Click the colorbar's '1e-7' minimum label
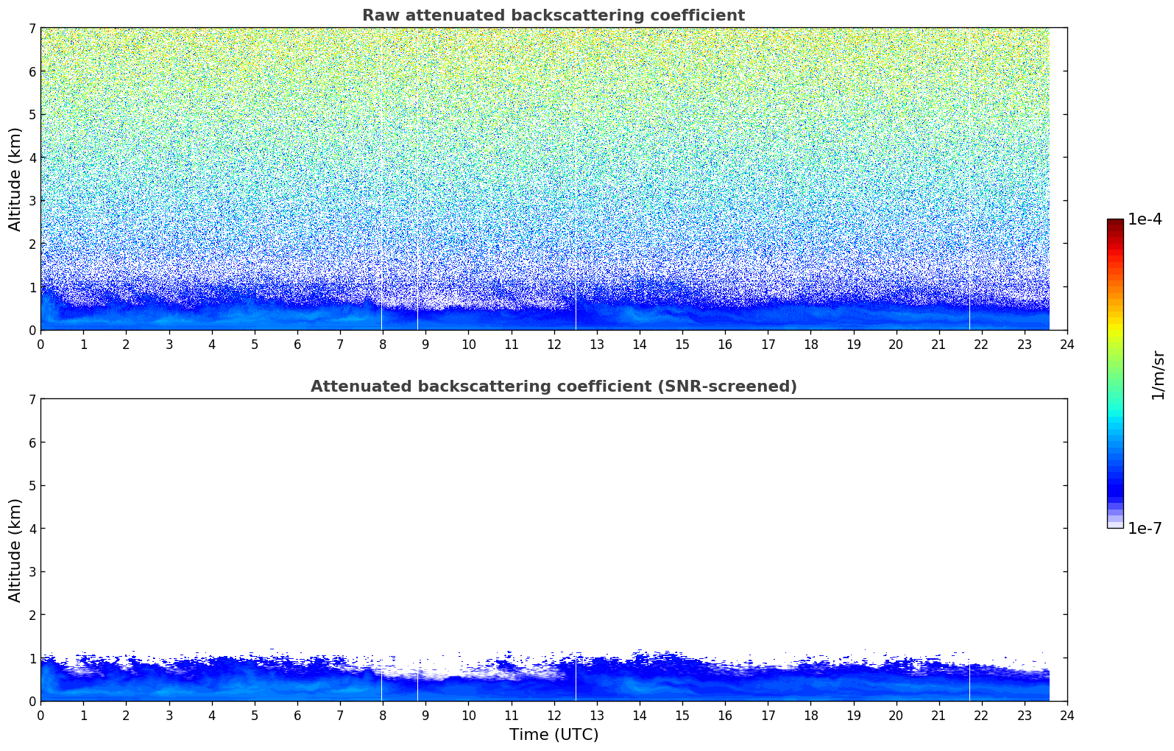 1145,529
